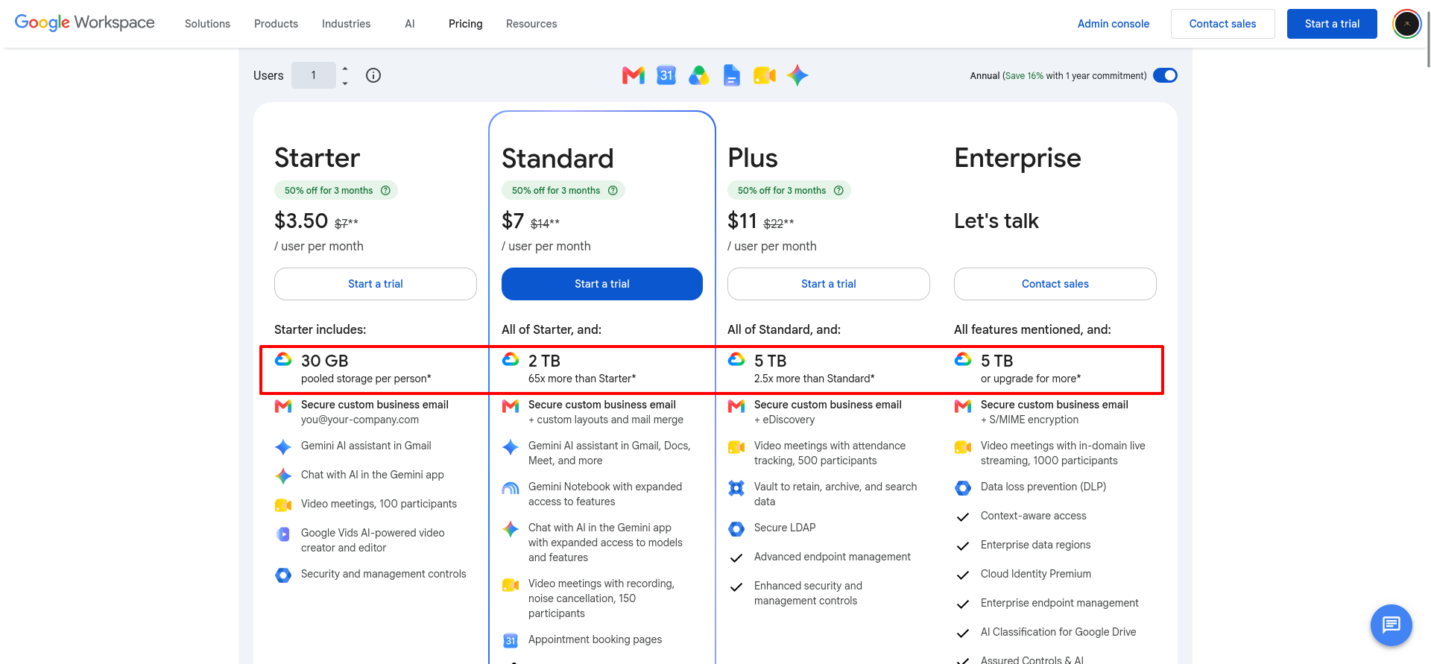Click 'you@your-company.com' example email text
Screen dimensions: 1431x664
360,420
